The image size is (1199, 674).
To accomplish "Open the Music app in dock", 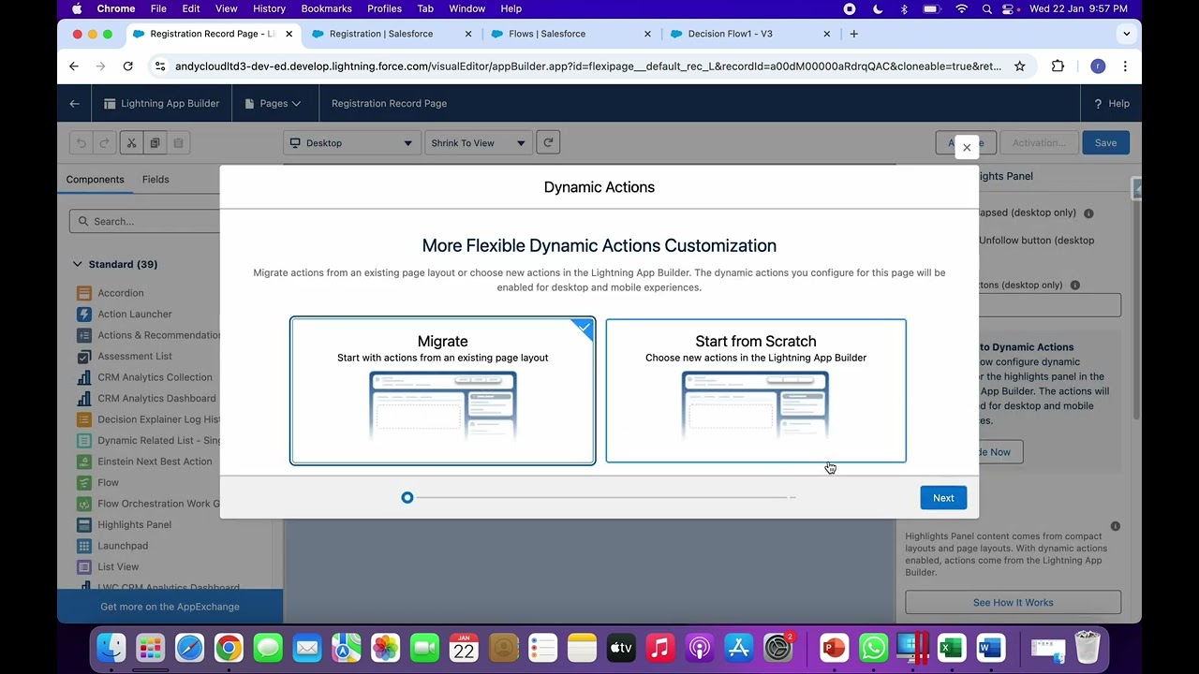I will [660, 648].
